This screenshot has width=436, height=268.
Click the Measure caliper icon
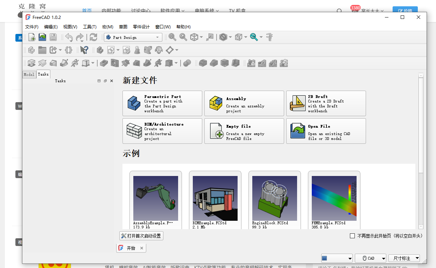click(269, 37)
